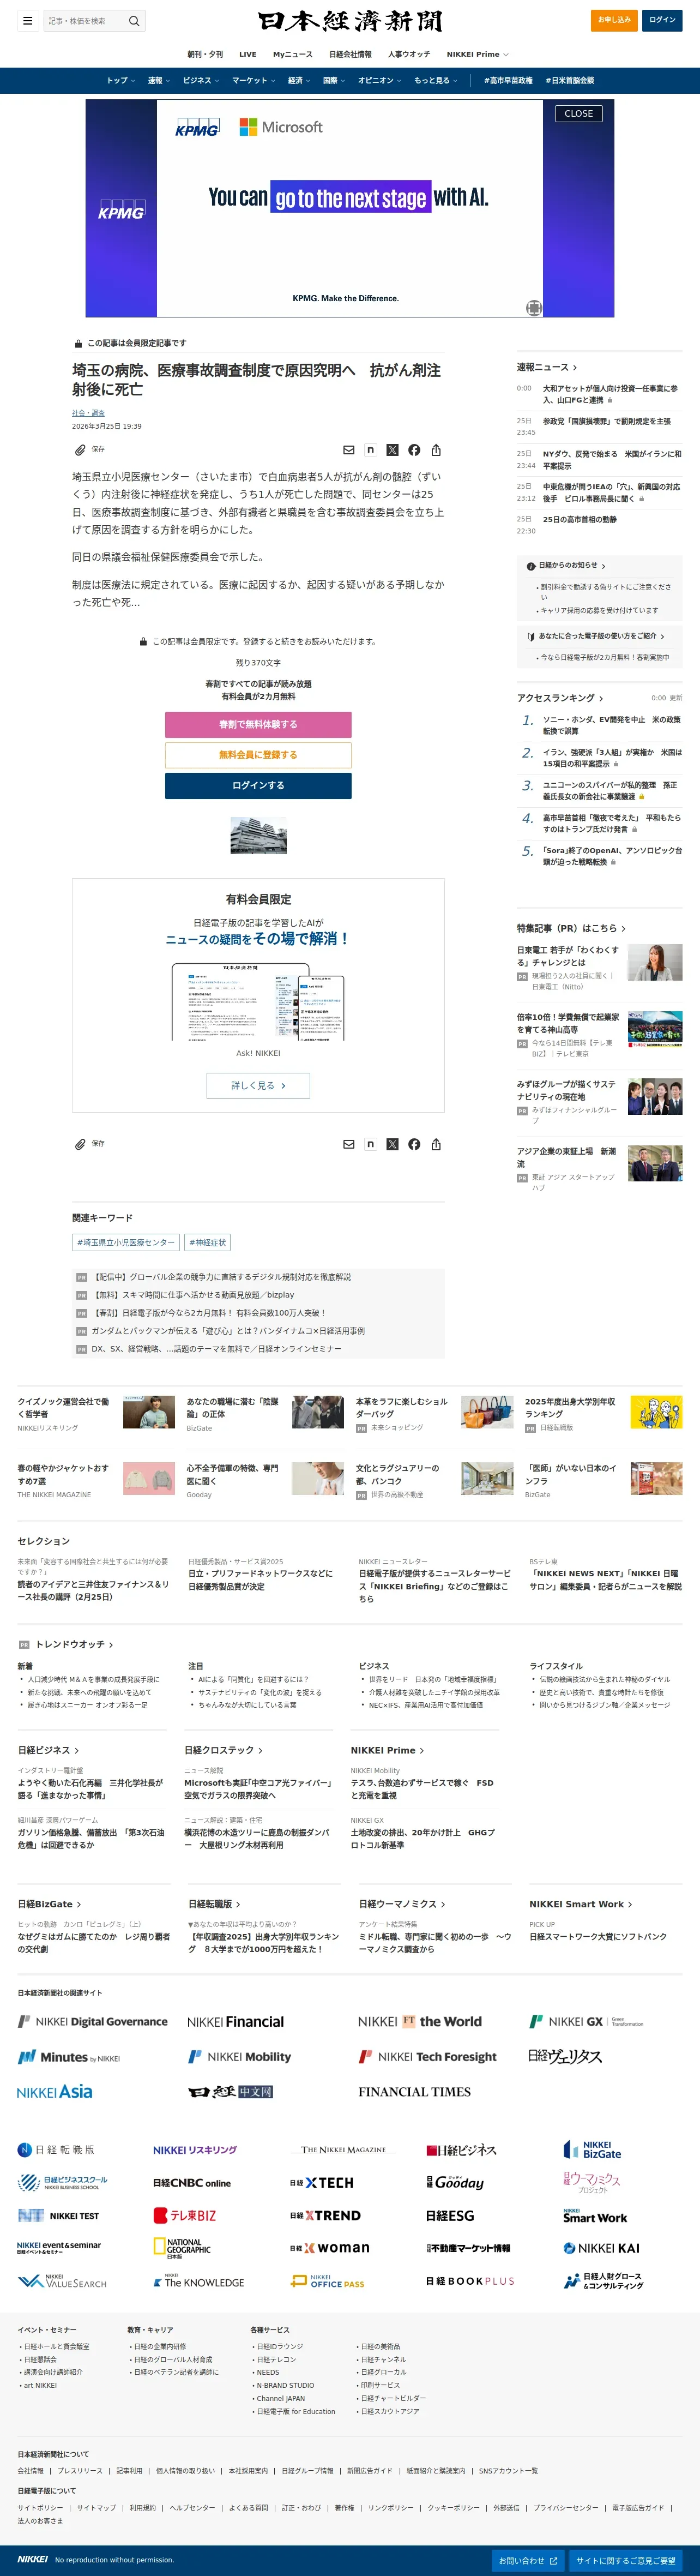Select the #高市早苗政権 topic tab
Viewport: 700px width, 2576px height.
pyautogui.click(x=508, y=80)
